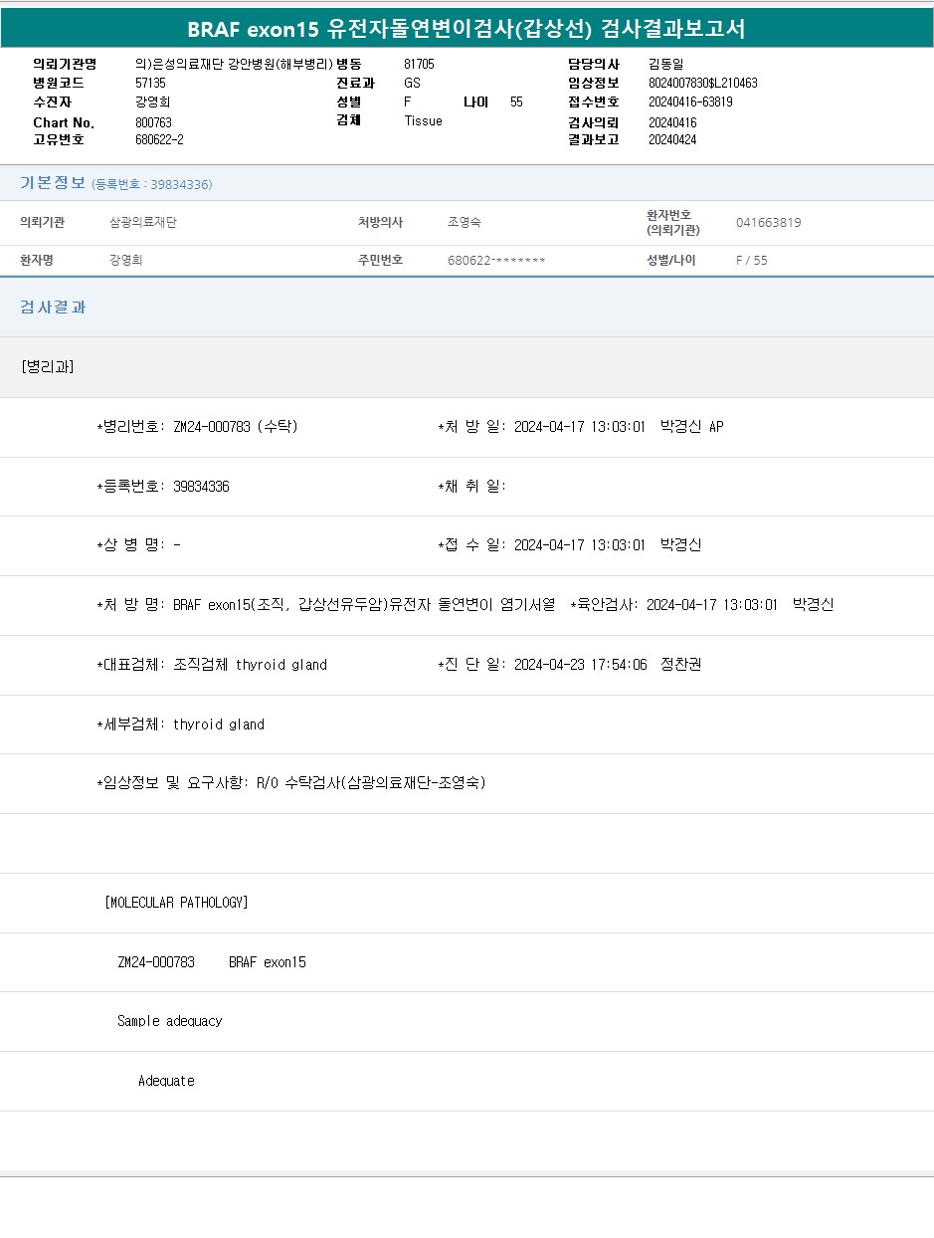Select the 기본정보 section heading
The height and width of the screenshot is (1238, 934).
pos(53,183)
